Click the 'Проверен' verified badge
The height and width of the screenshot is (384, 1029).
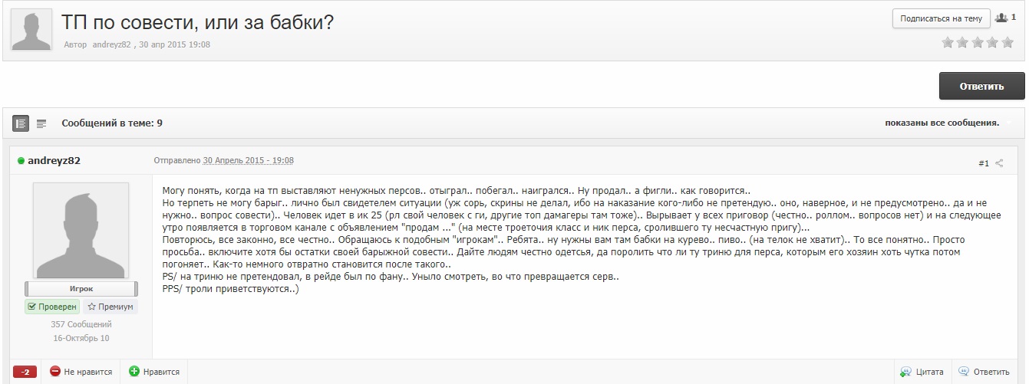[52, 307]
